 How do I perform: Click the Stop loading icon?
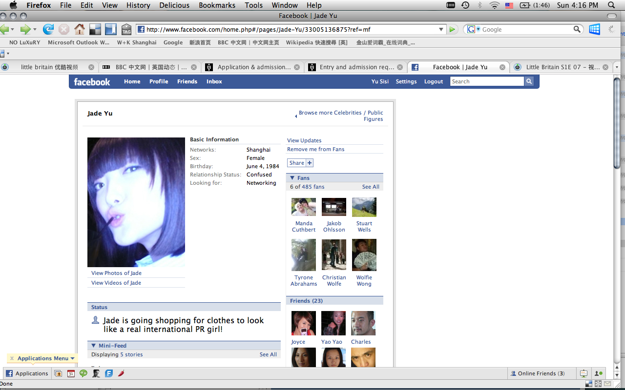64,29
